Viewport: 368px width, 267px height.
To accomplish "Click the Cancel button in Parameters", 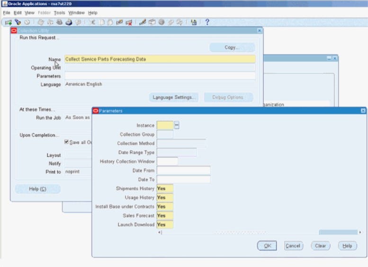I will pos(293,246).
